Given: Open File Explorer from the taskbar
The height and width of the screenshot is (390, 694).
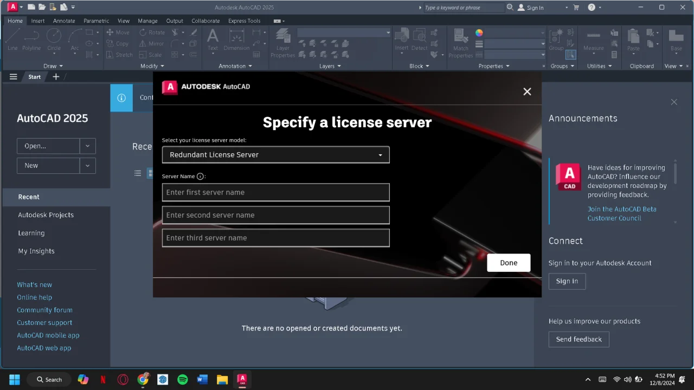Looking at the screenshot, I should (x=222, y=380).
